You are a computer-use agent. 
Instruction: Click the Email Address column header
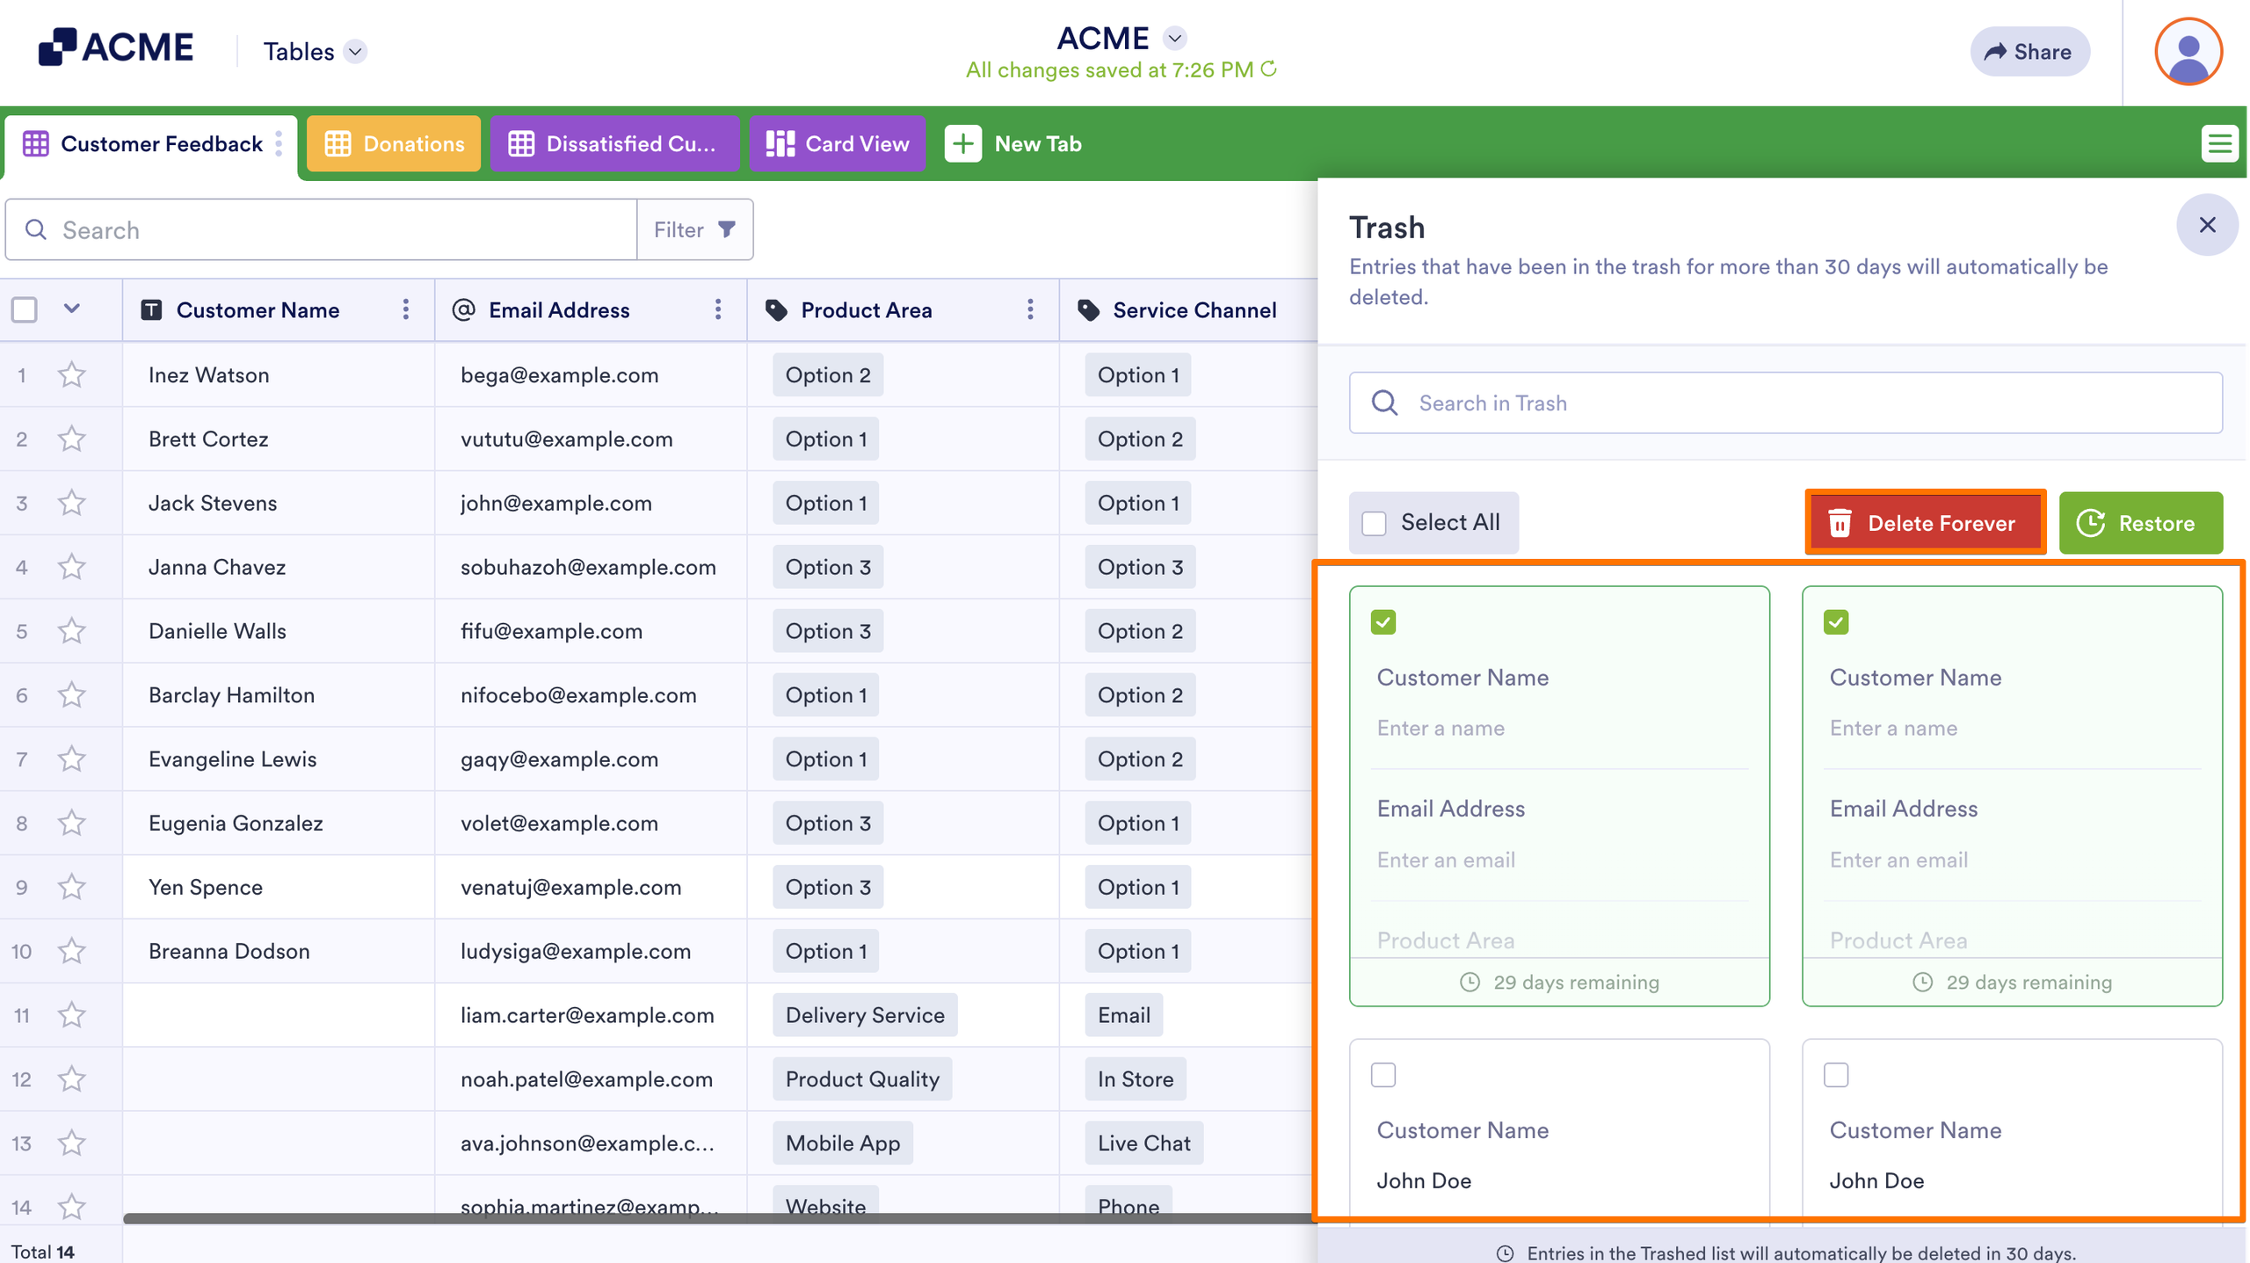(x=591, y=309)
